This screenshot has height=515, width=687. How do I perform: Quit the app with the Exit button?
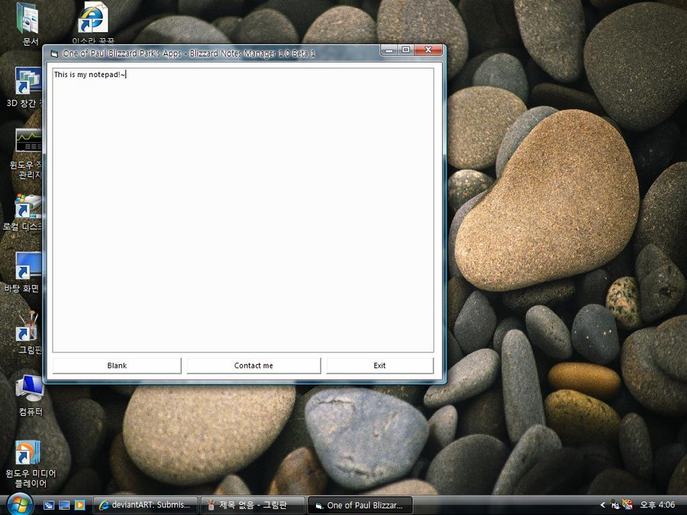tap(380, 365)
